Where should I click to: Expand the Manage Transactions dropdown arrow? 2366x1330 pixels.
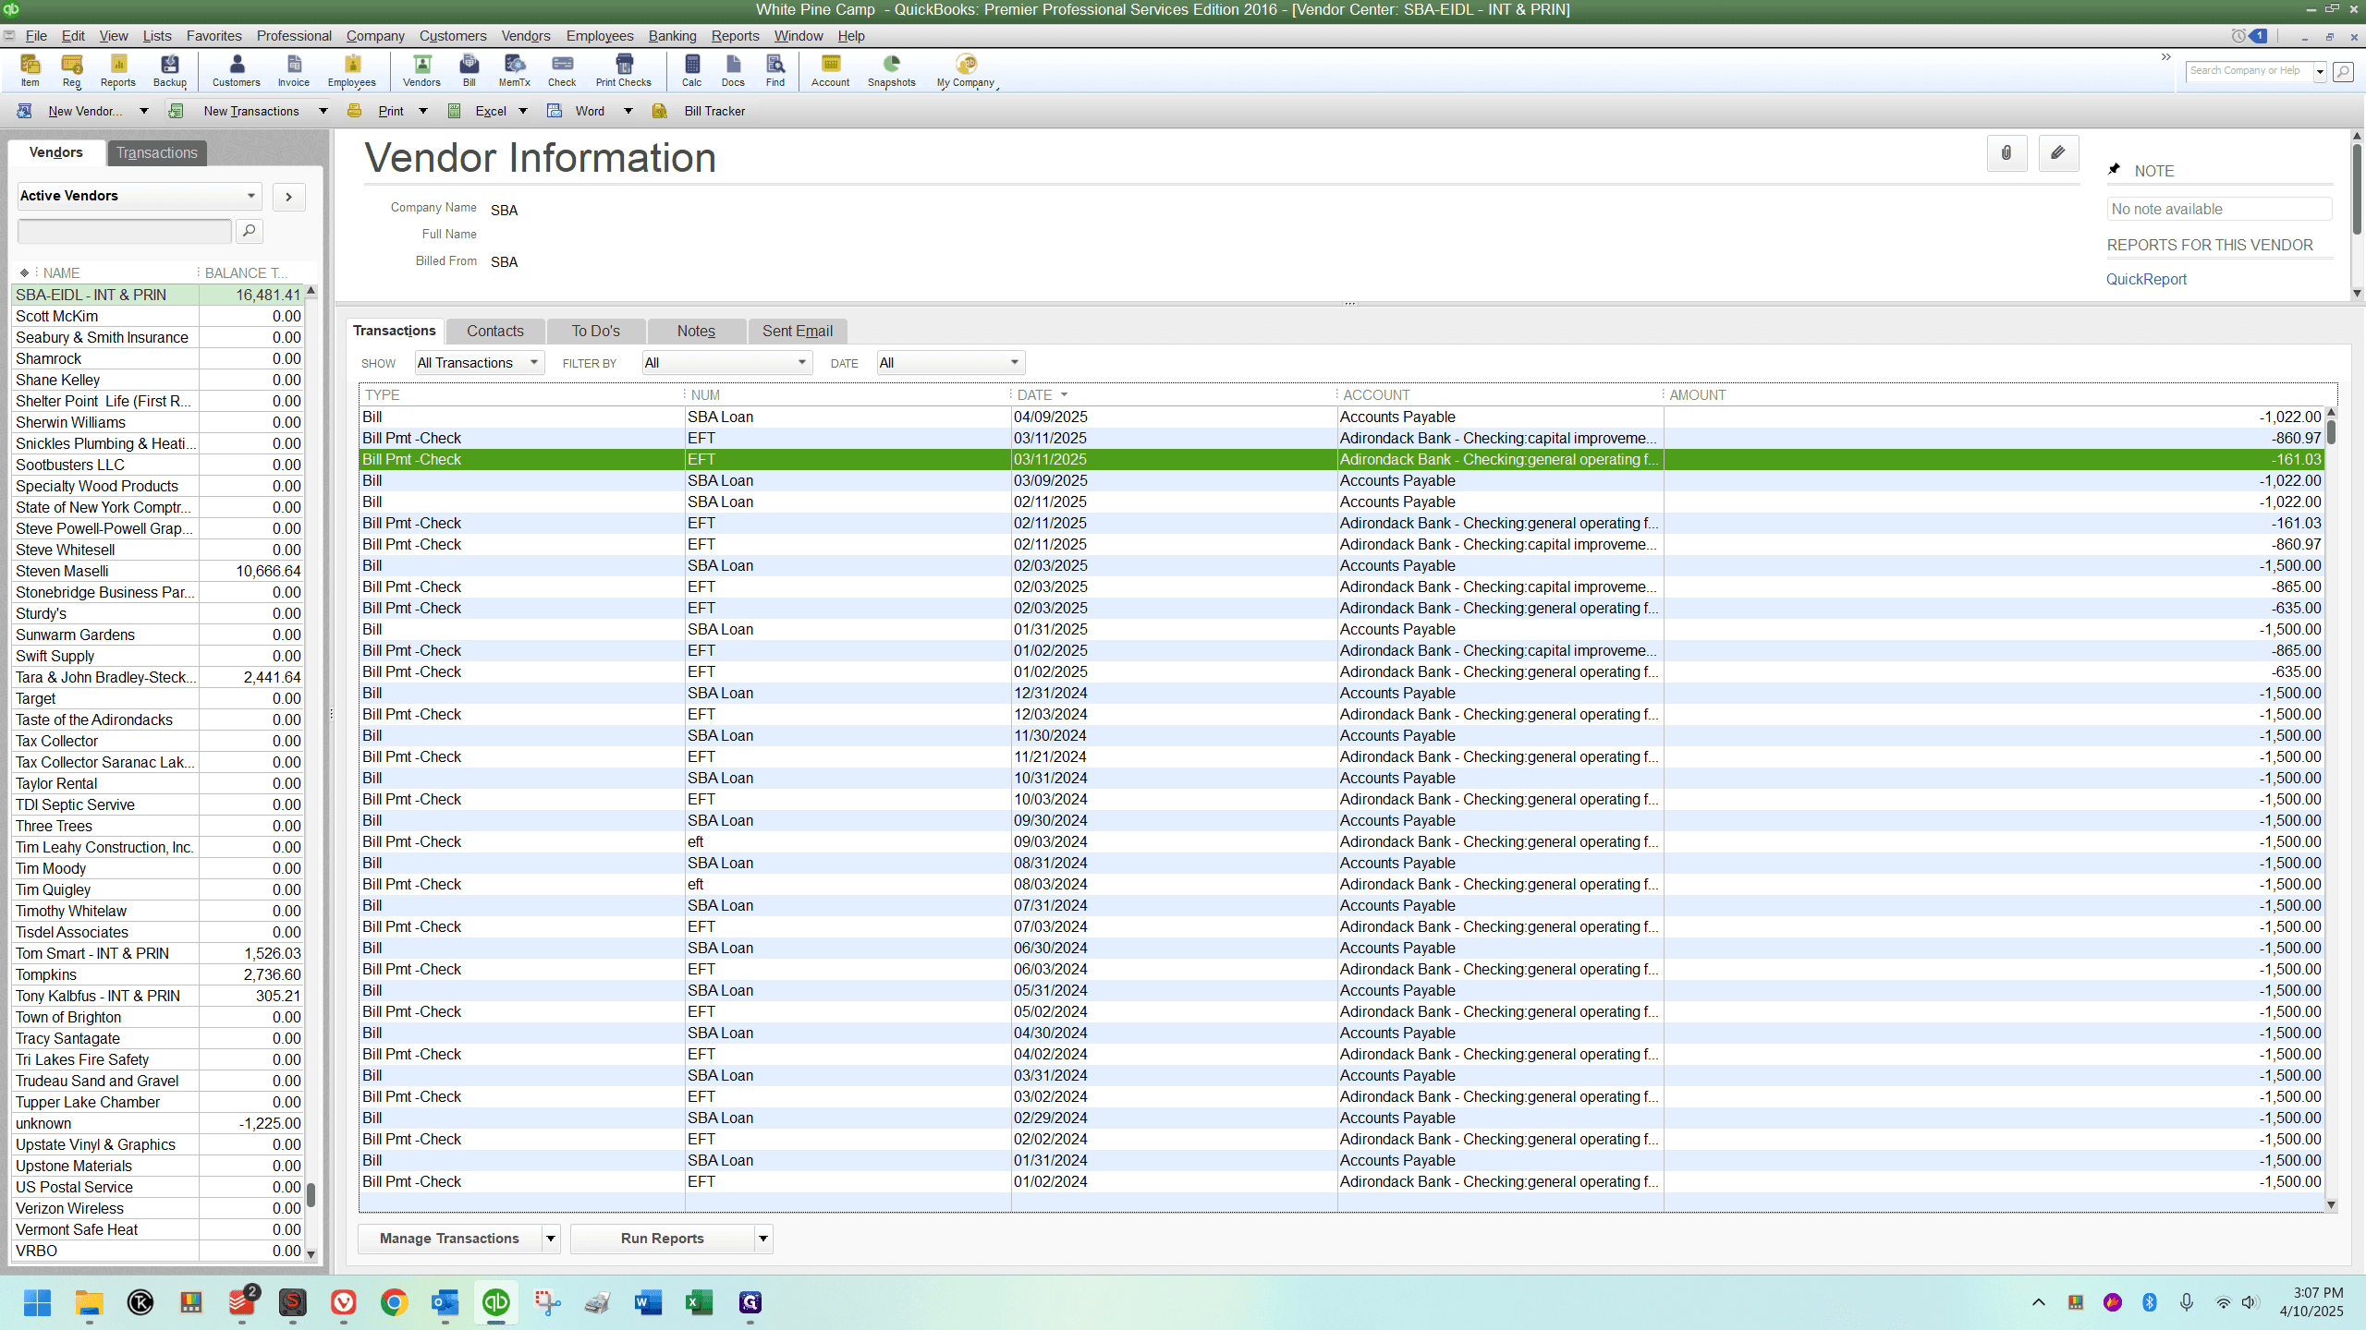(551, 1239)
